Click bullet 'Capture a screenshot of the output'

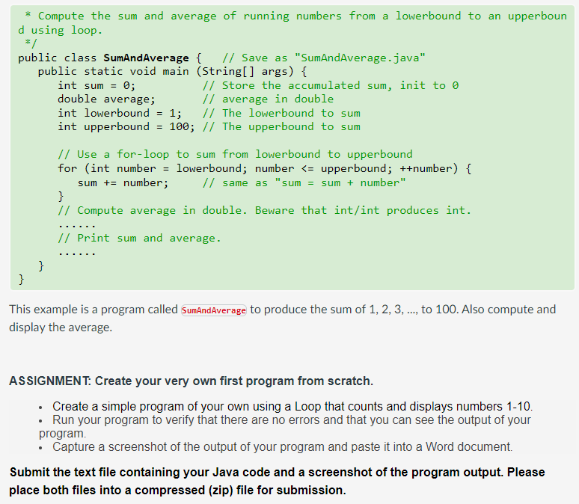tap(283, 446)
